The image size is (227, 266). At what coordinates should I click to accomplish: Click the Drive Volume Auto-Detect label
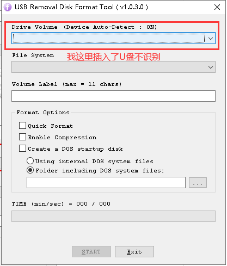(84, 27)
